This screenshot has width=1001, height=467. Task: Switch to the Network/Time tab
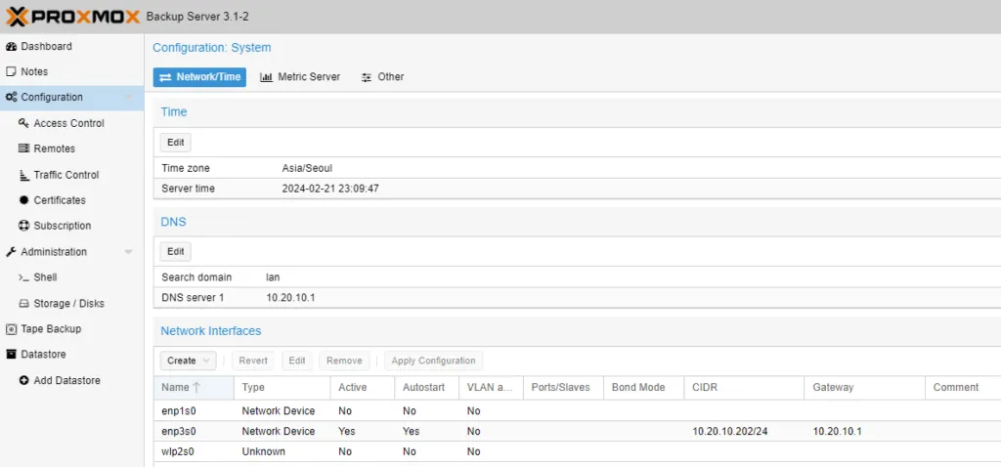[x=199, y=77]
